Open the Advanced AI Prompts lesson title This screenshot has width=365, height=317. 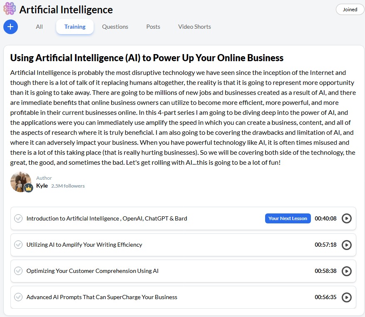102,297
